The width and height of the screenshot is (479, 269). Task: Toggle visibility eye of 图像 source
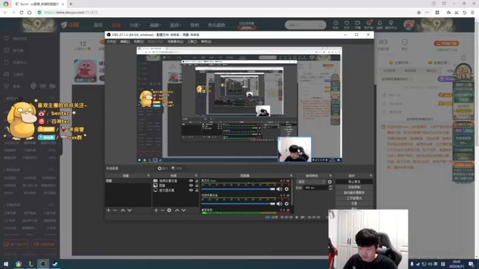[191, 185]
